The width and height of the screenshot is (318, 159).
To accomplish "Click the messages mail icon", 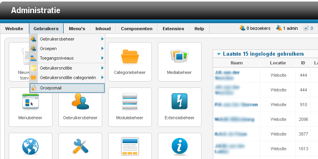I will point(306,28).
